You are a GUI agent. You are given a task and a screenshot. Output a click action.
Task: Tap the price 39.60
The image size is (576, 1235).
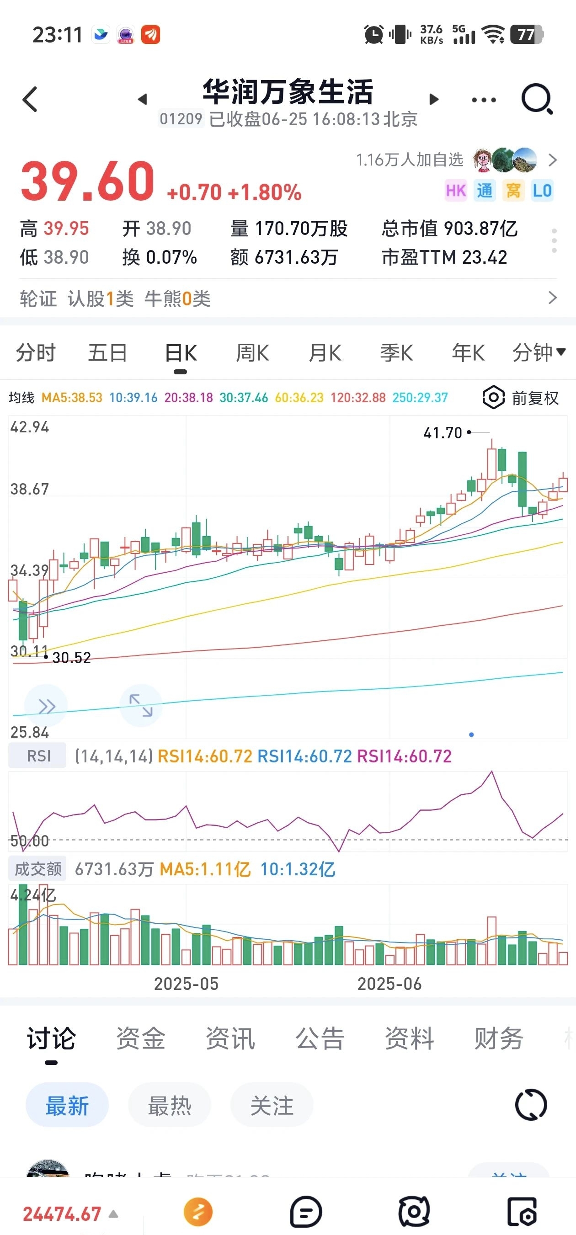coord(87,181)
